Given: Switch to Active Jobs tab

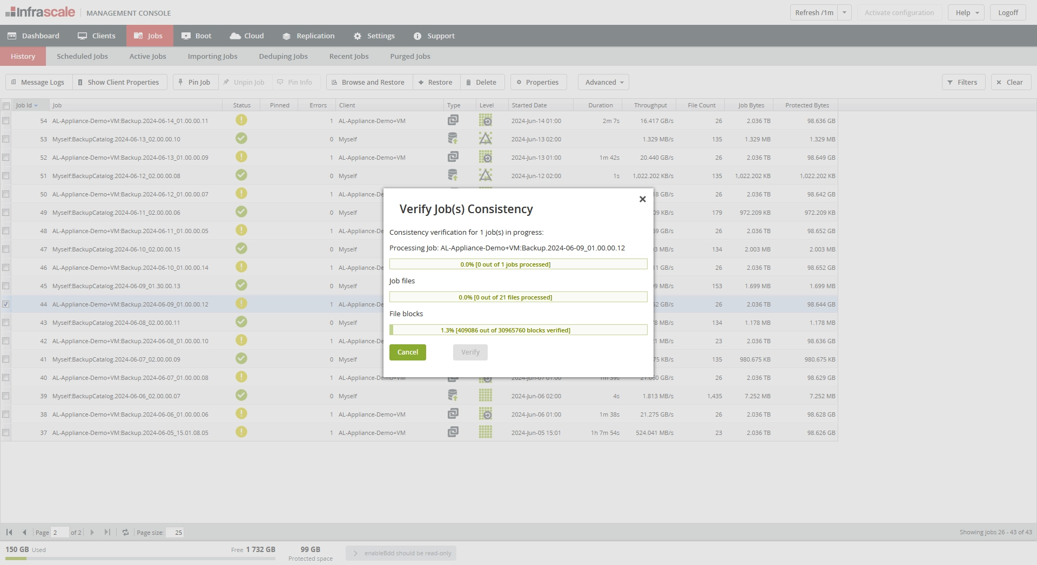Looking at the screenshot, I should (147, 56).
